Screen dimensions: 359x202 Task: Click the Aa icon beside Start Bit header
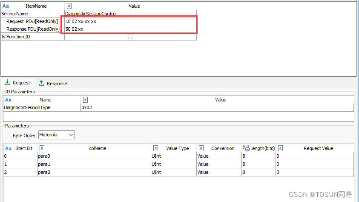click(8, 148)
